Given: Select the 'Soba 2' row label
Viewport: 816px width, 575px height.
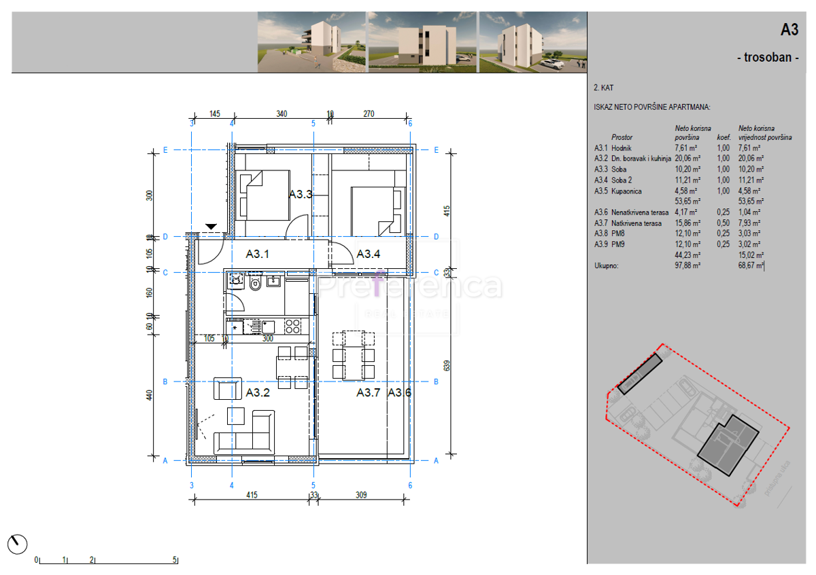Looking at the screenshot, I should (622, 180).
